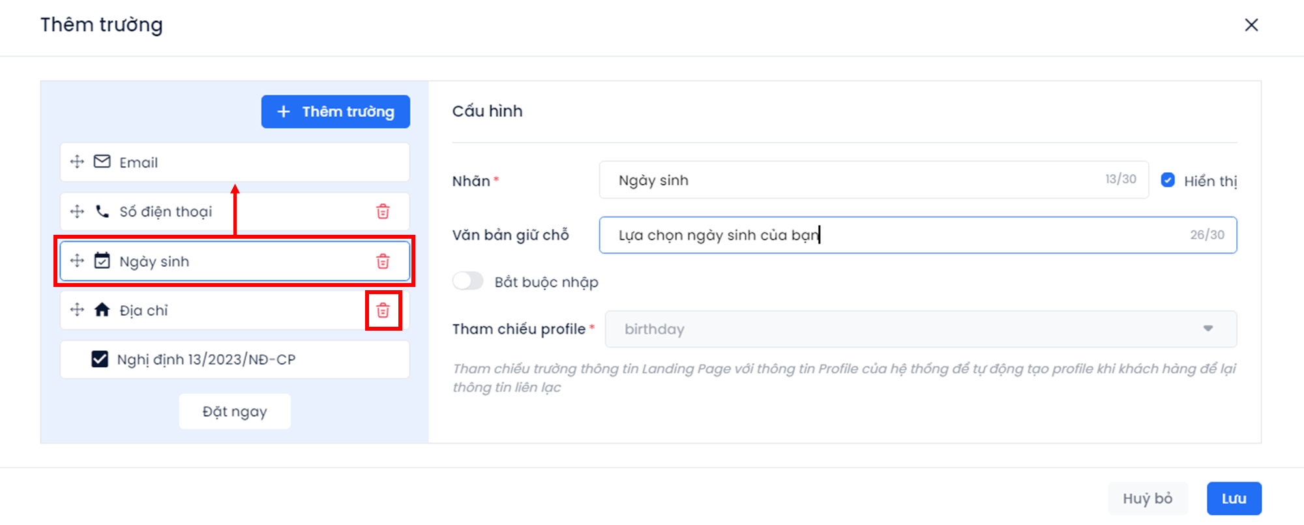
Task: Delete the Địa chỉ field
Action: pos(383,310)
